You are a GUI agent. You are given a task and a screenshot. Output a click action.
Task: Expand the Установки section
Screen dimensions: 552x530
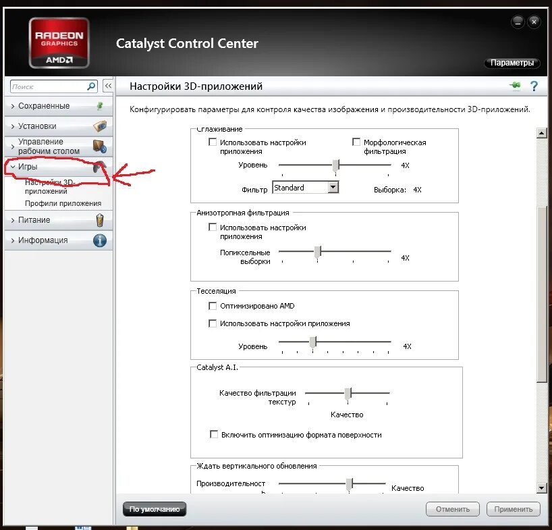pos(59,126)
